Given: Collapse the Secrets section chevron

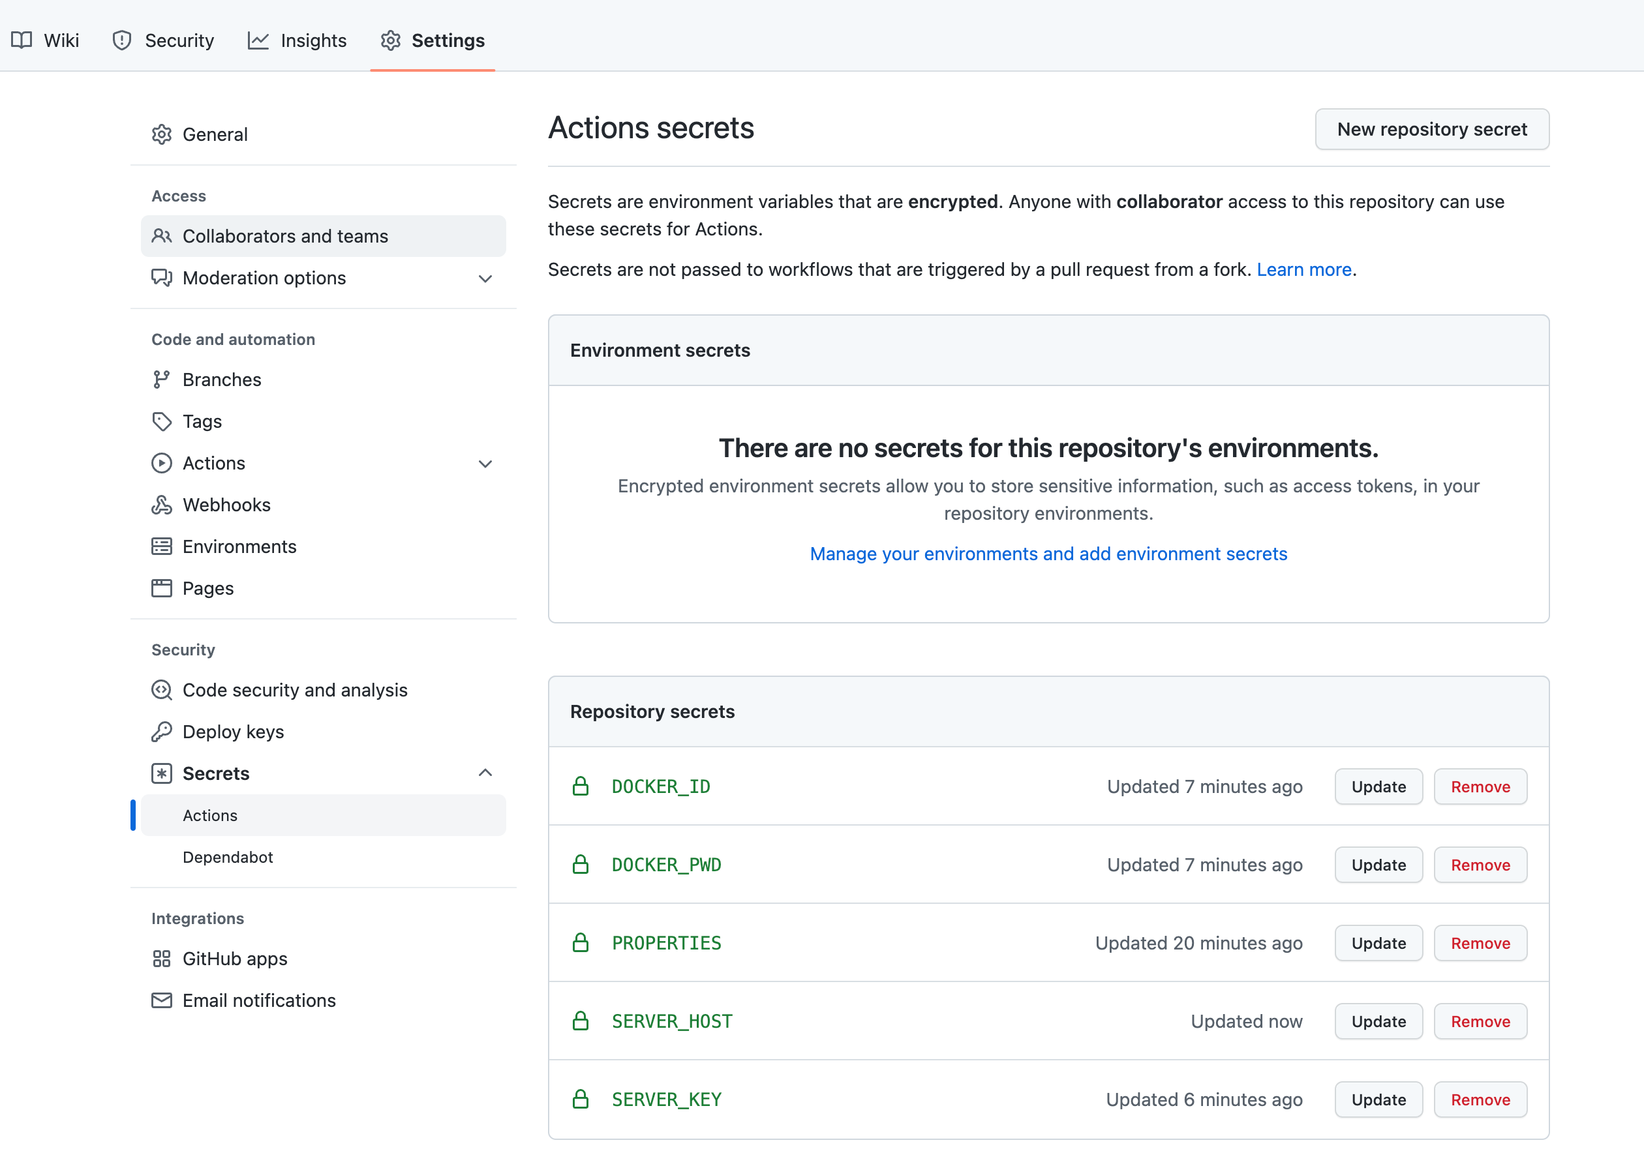Looking at the screenshot, I should (x=485, y=773).
